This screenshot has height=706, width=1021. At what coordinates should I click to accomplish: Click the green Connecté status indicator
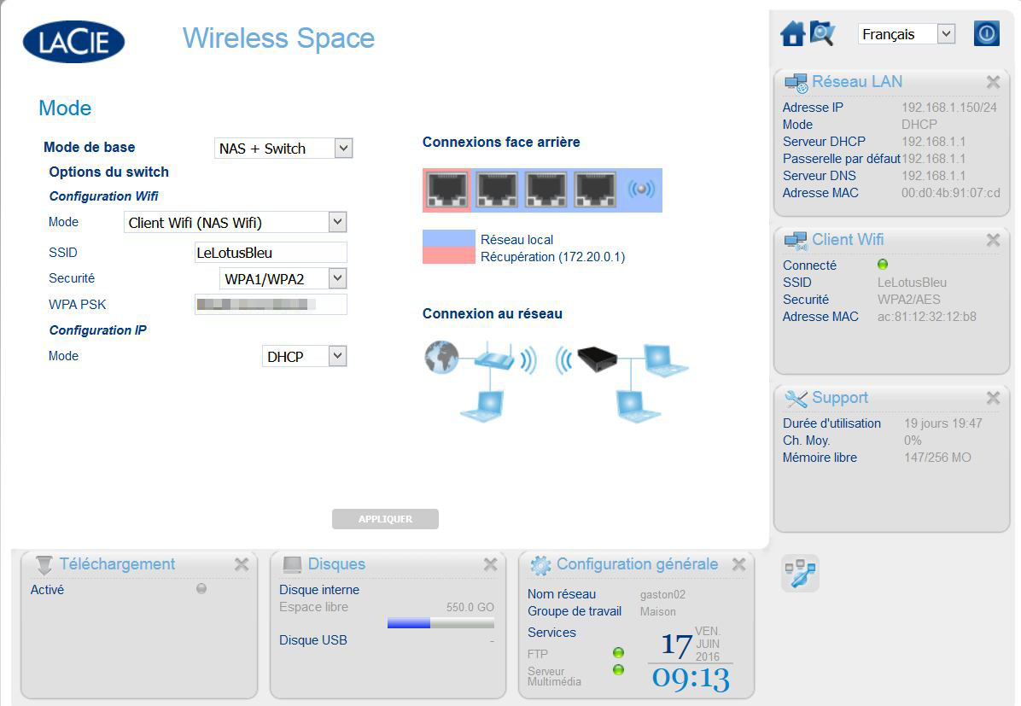point(883,265)
